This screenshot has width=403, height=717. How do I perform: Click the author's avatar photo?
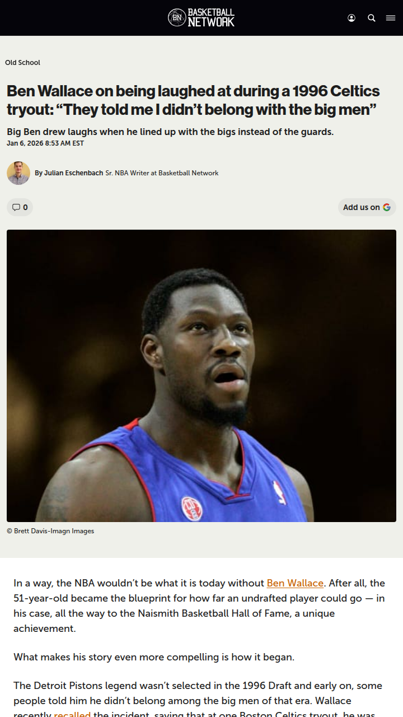18,173
